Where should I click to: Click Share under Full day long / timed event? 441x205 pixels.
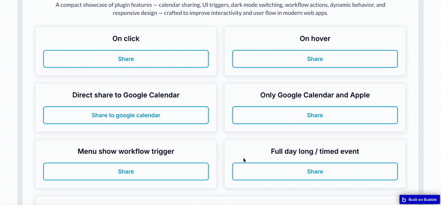pyautogui.click(x=315, y=171)
